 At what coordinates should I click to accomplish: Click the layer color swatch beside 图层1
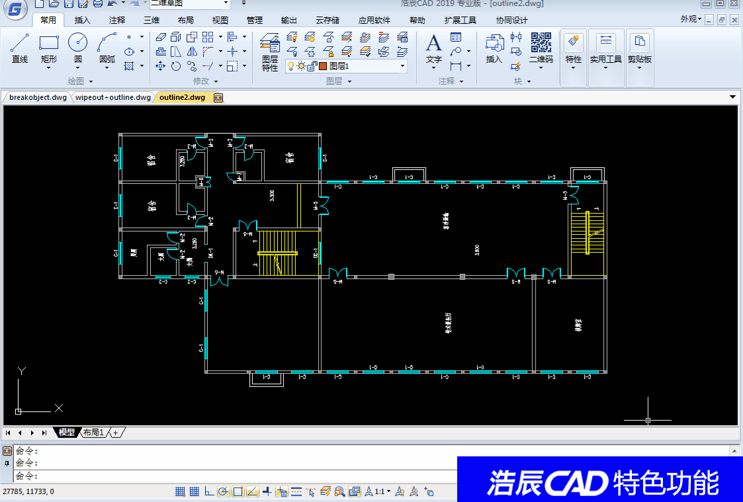(323, 66)
